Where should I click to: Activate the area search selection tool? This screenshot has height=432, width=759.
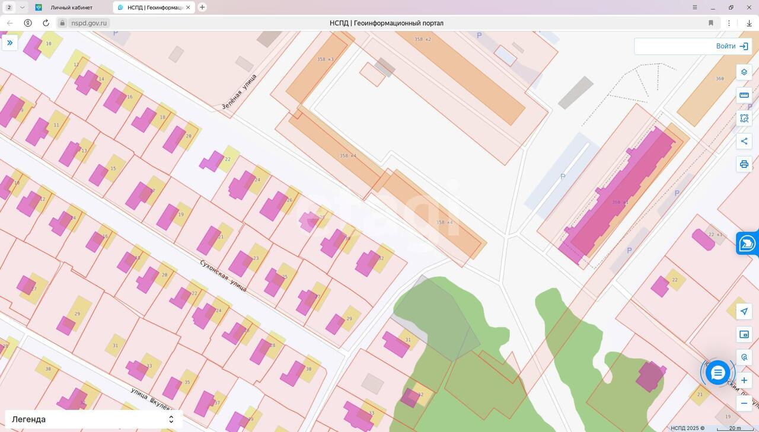pyautogui.click(x=744, y=118)
